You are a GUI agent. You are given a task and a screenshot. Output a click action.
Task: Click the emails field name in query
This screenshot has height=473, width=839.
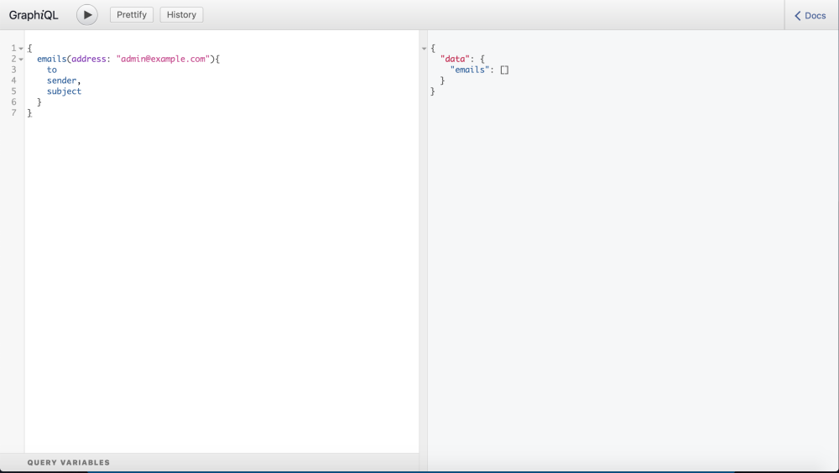point(50,60)
